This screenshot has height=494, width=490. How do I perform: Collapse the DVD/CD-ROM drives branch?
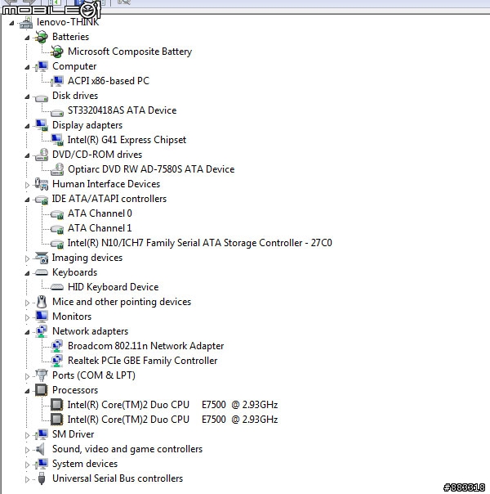28,155
